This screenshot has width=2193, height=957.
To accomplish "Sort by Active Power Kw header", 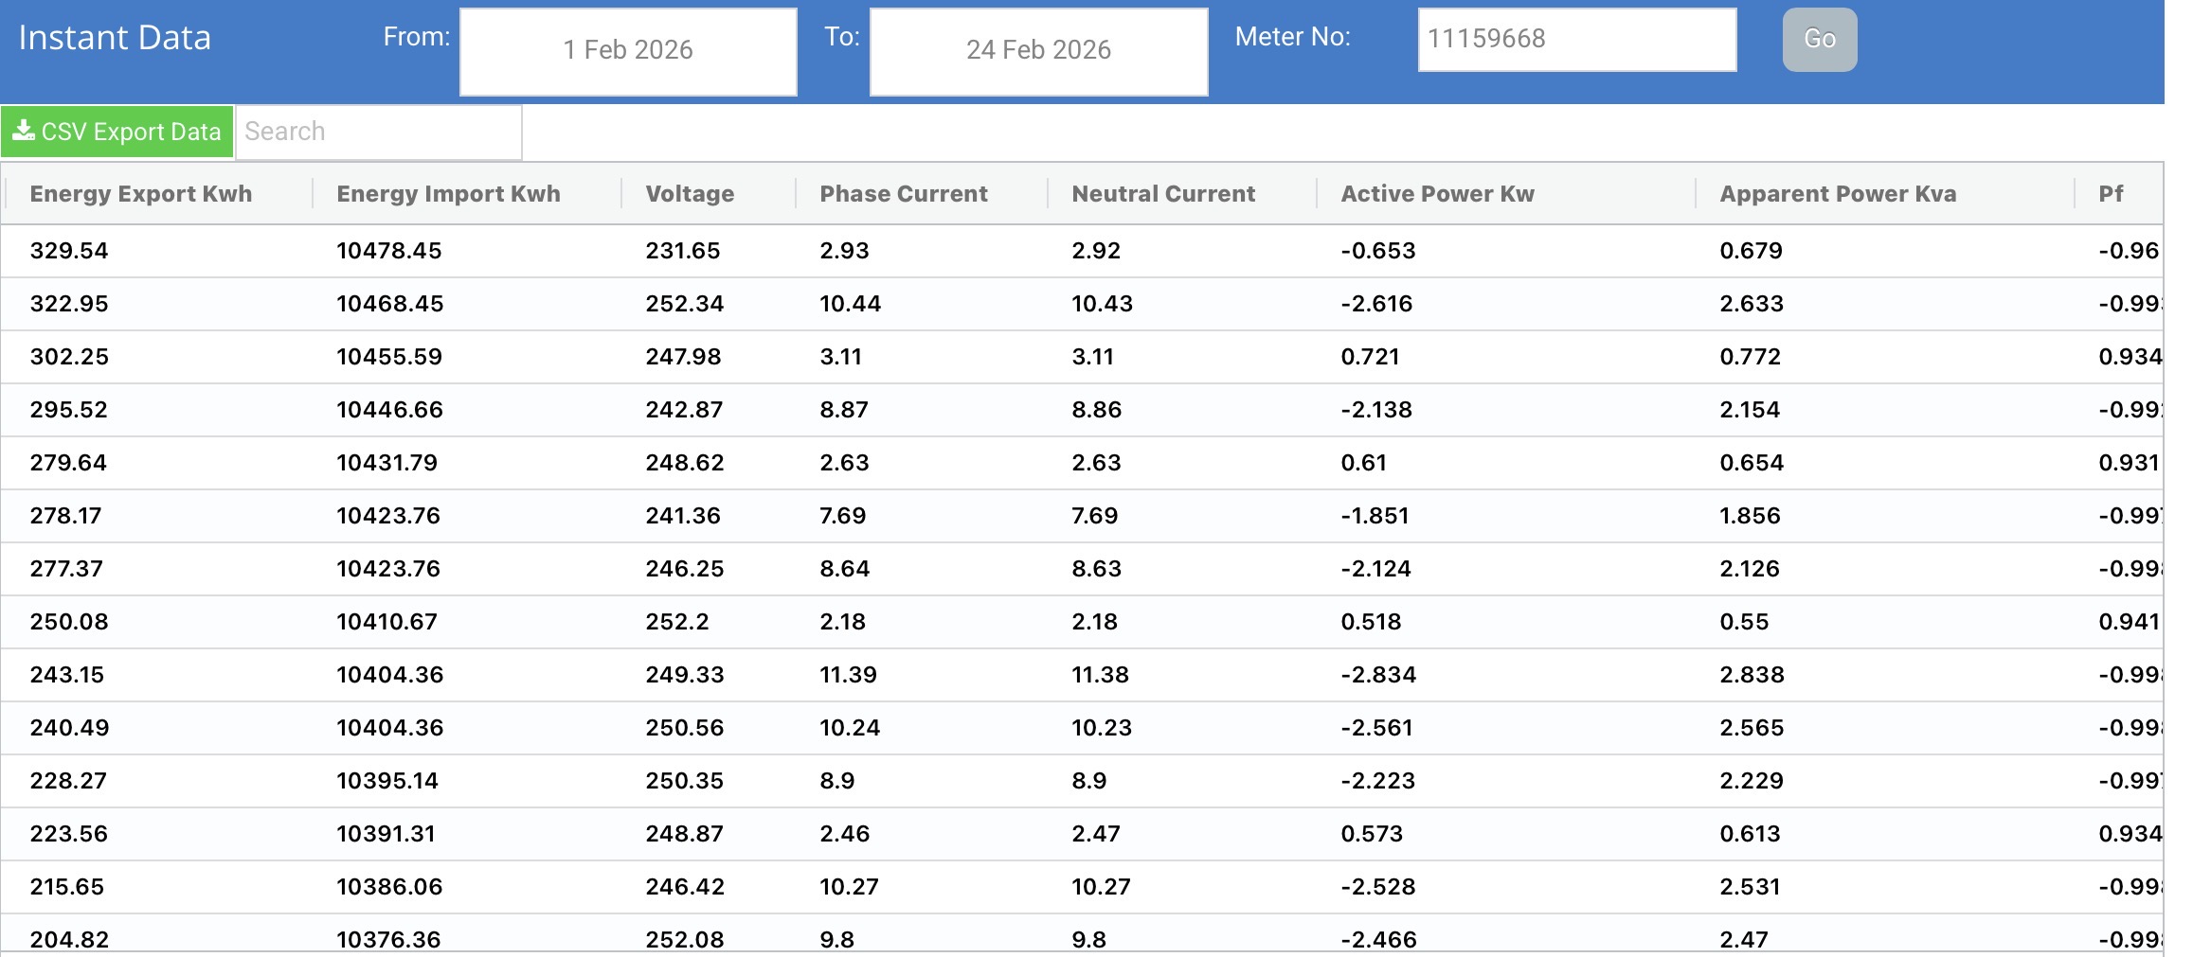I will [x=1437, y=194].
